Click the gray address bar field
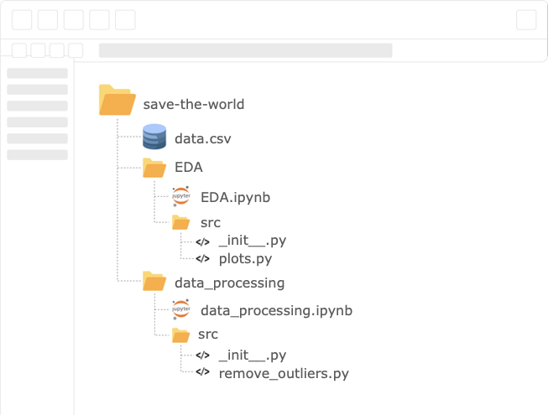Image resolution: width=548 pixels, height=415 pixels. coord(245,50)
